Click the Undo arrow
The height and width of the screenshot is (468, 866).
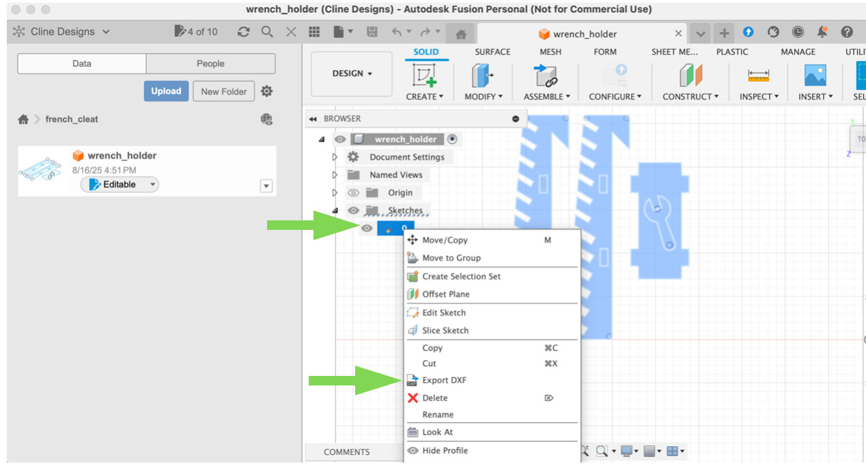[x=397, y=32]
